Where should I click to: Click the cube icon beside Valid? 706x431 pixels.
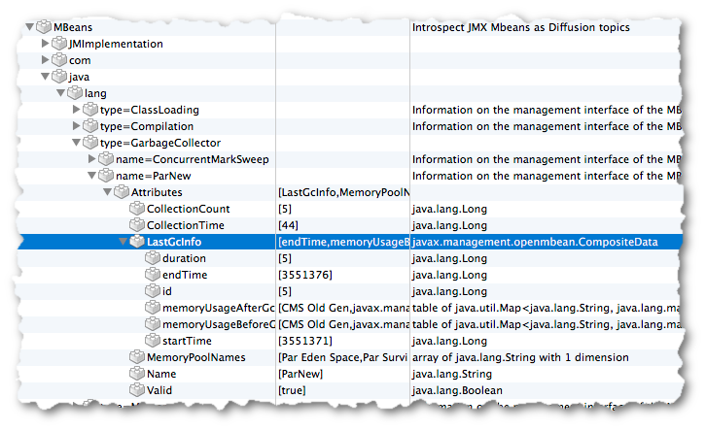tap(137, 390)
